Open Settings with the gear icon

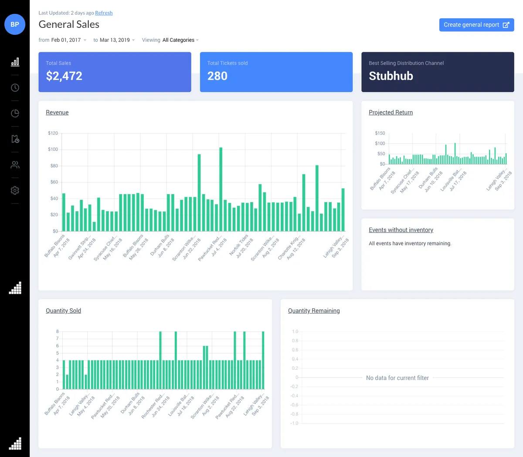pyautogui.click(x=15, y=190)
